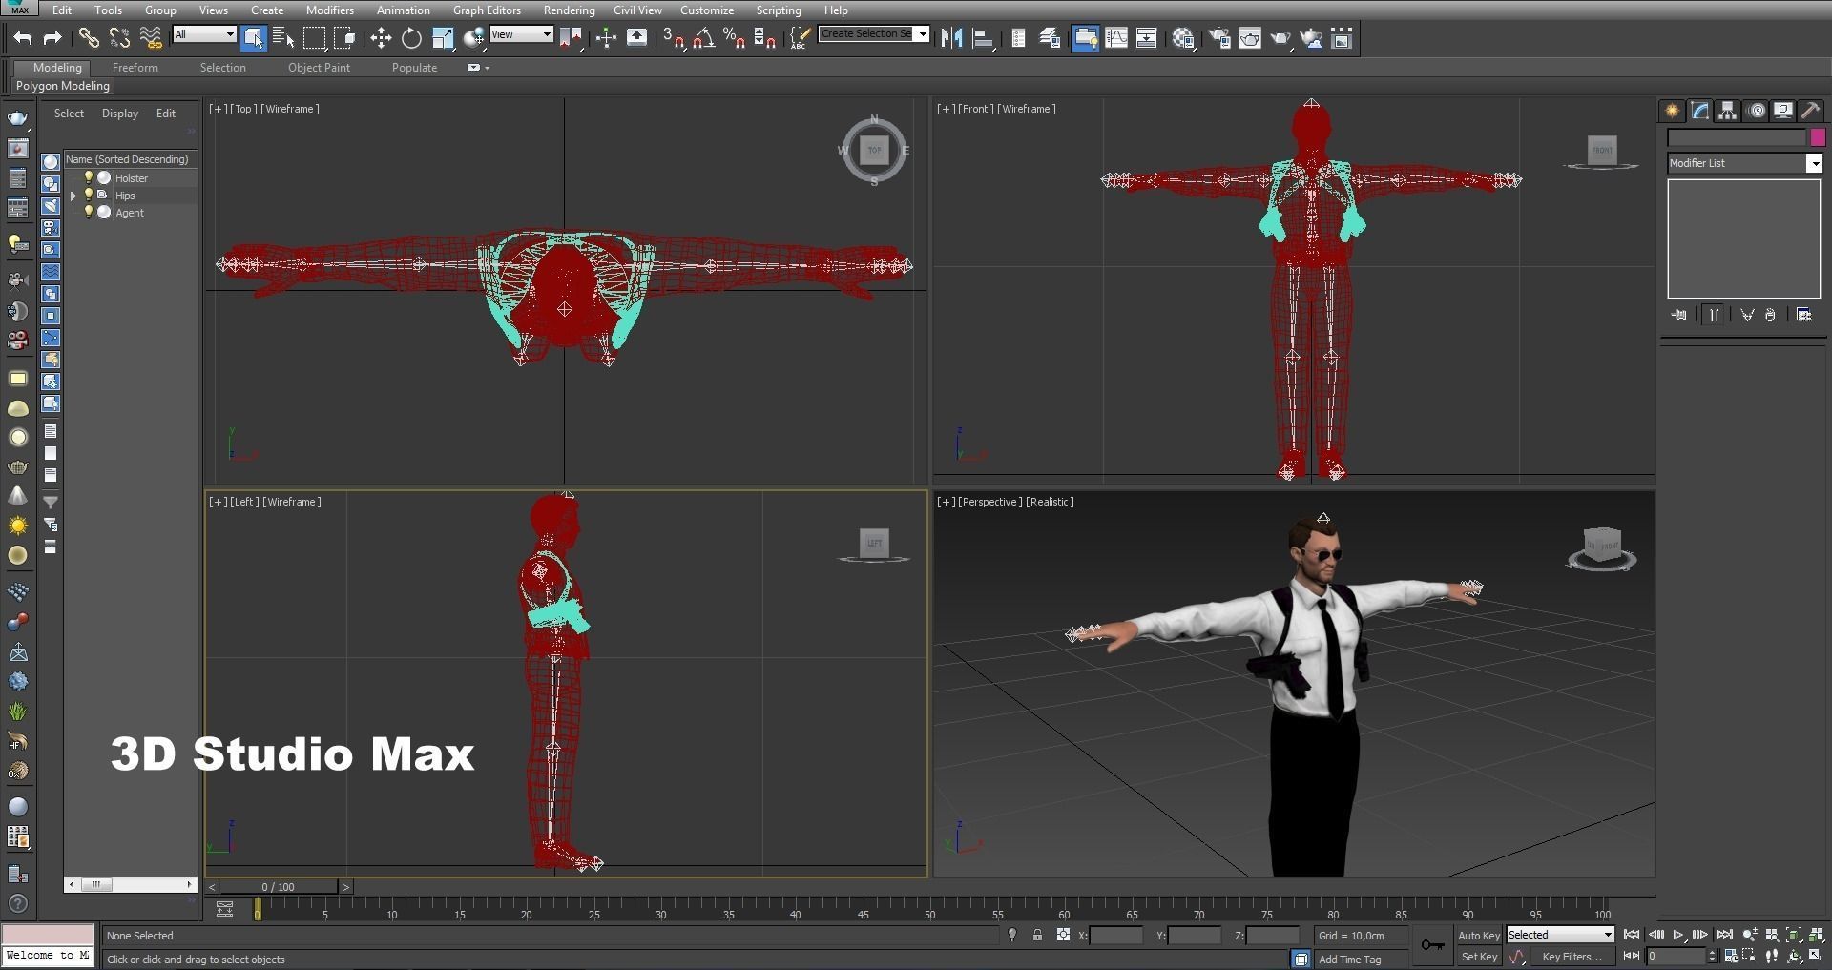Select the Link tool icon

89,38
